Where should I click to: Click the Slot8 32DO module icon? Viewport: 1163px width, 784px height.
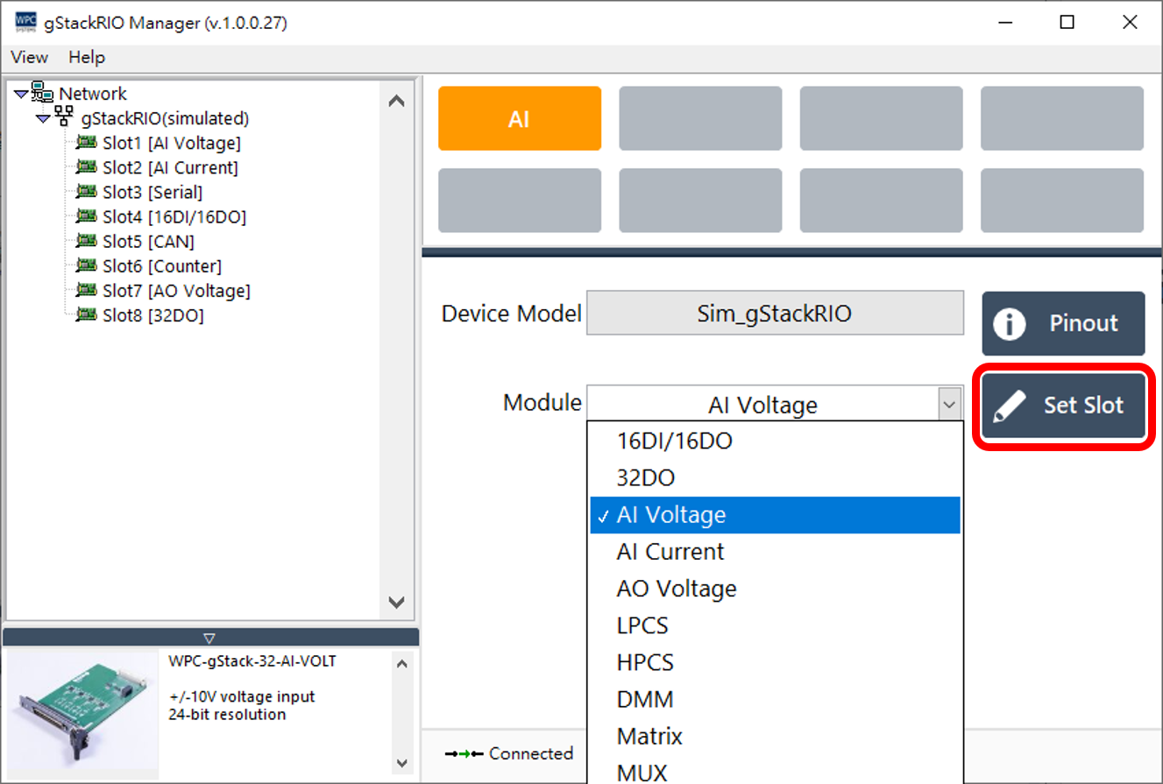(x=86, y=315)
